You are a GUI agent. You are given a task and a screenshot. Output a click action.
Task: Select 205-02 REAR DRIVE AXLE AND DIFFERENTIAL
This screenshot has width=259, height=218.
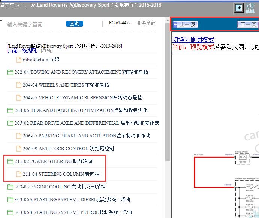[x=87, y=123]
